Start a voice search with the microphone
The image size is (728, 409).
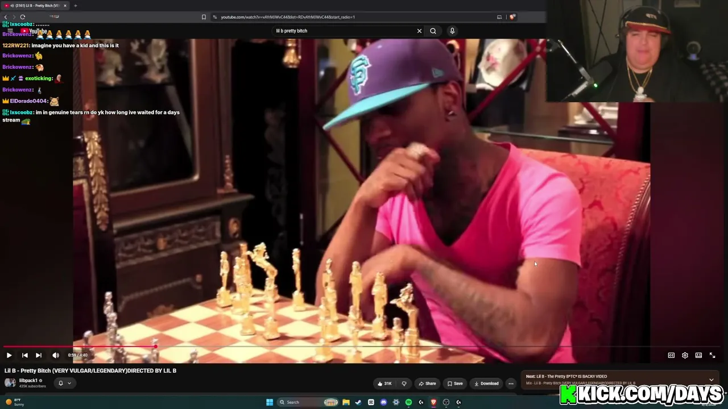click(452, 31)
